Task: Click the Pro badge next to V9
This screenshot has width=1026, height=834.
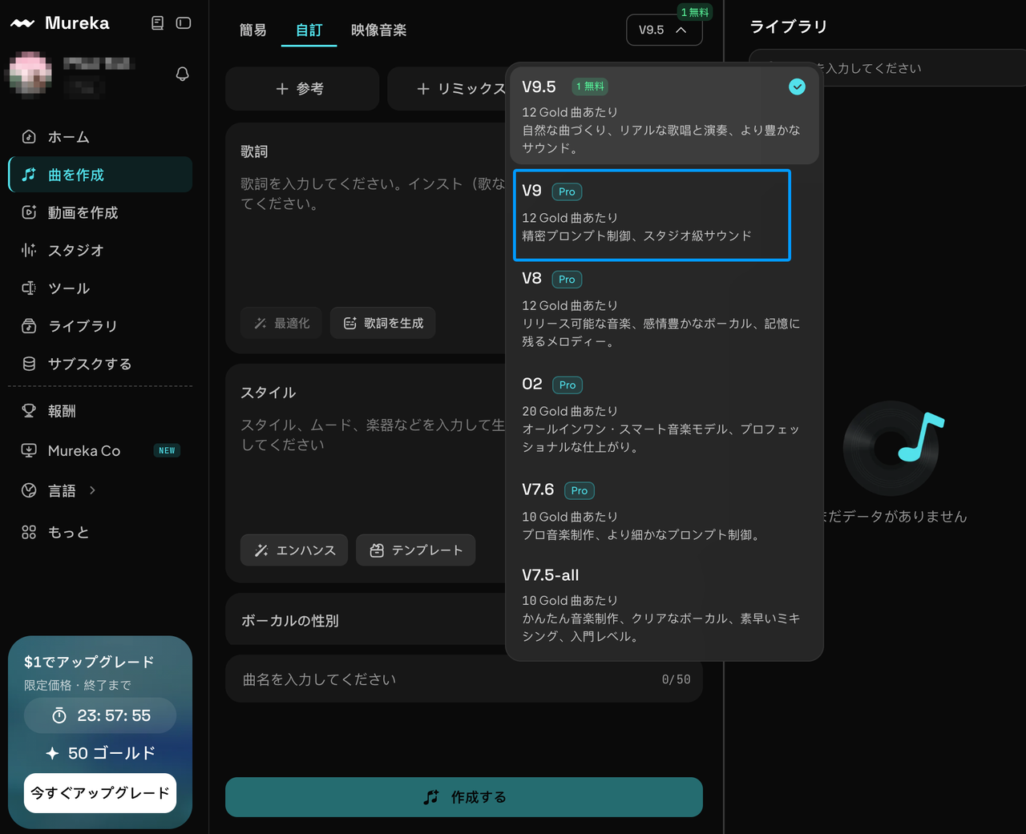Action: click(567, 191)
